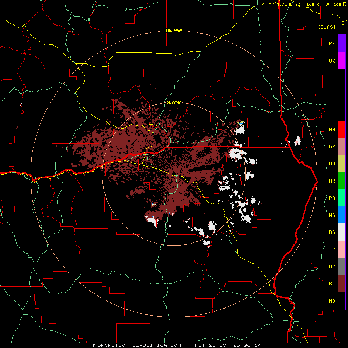This screenshot has height=348, width=348.
Task: Select the GR salmon legend swatch
Action: pos(341,147)
